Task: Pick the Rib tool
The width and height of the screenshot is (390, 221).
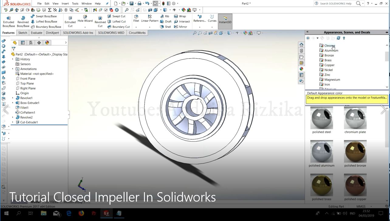Action: [x=165, y=16]
